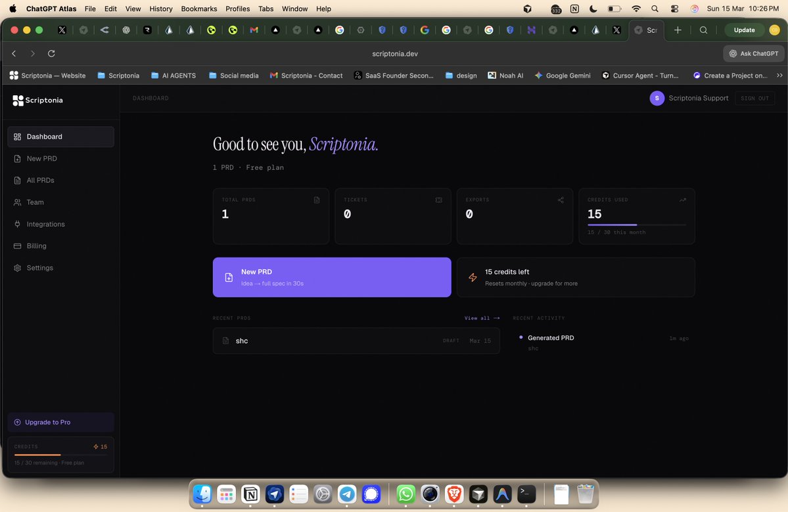Click the scriptonia.dev address bar
This screenshot has height=512, width=788.
[394, 54]
